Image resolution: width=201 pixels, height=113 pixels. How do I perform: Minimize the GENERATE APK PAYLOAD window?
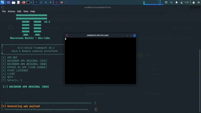click(x=128, y=35)
